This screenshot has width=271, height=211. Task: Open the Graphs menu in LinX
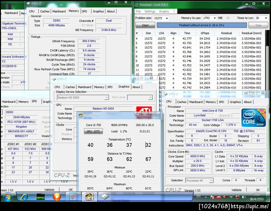[x=164, y=11]
